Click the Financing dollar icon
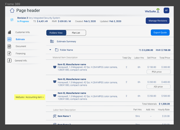The height and width of the screenshot is (130, 180). coord(9,54)
